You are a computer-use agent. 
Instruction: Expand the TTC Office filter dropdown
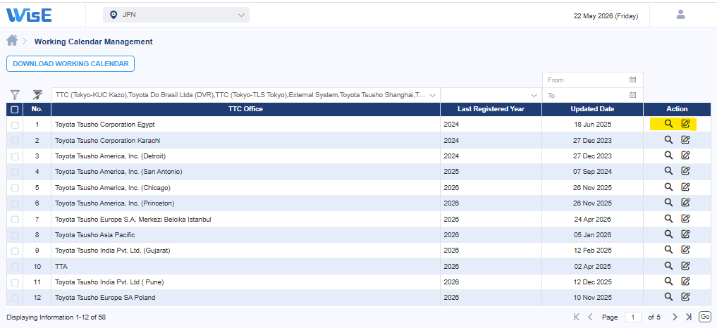246,95
